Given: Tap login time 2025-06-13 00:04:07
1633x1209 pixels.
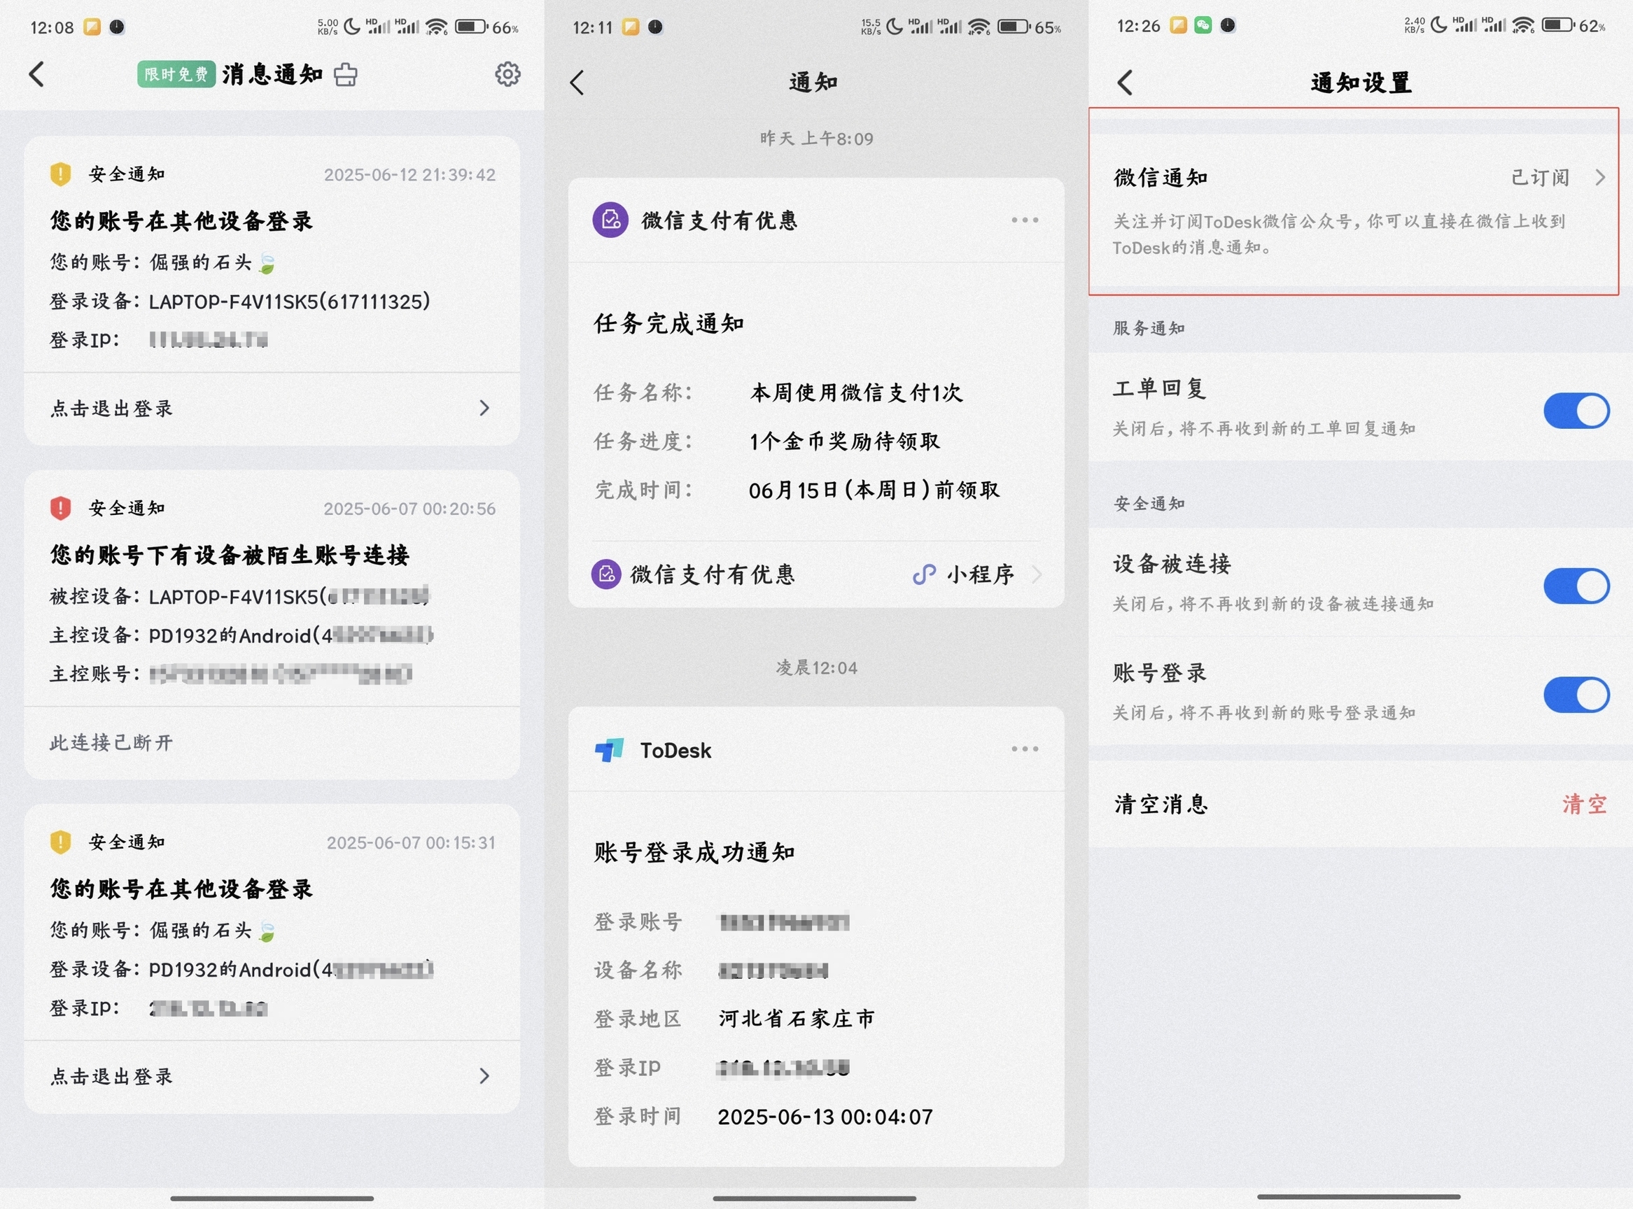Looking at the screenshot, I should [x=825, y=1116].
